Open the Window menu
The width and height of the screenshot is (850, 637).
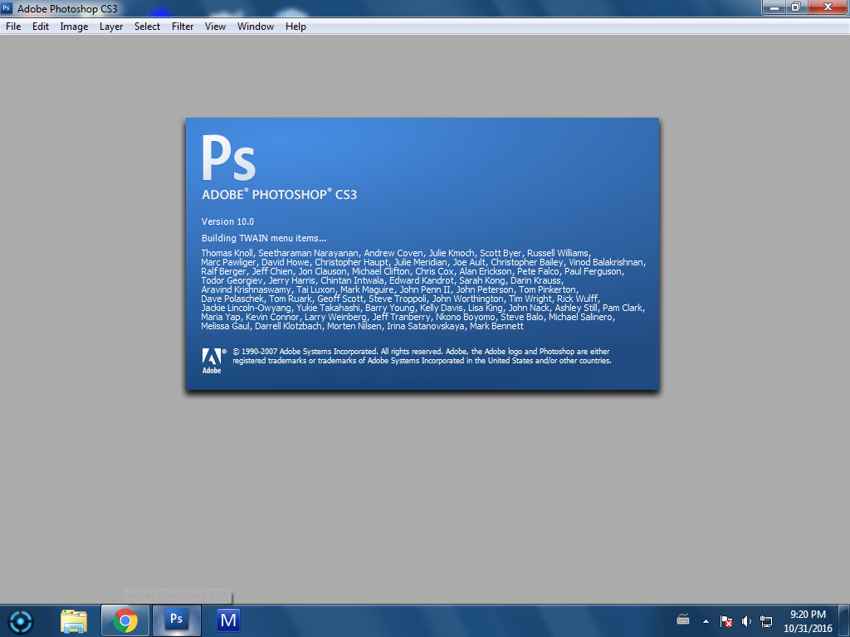pos(256,27)
